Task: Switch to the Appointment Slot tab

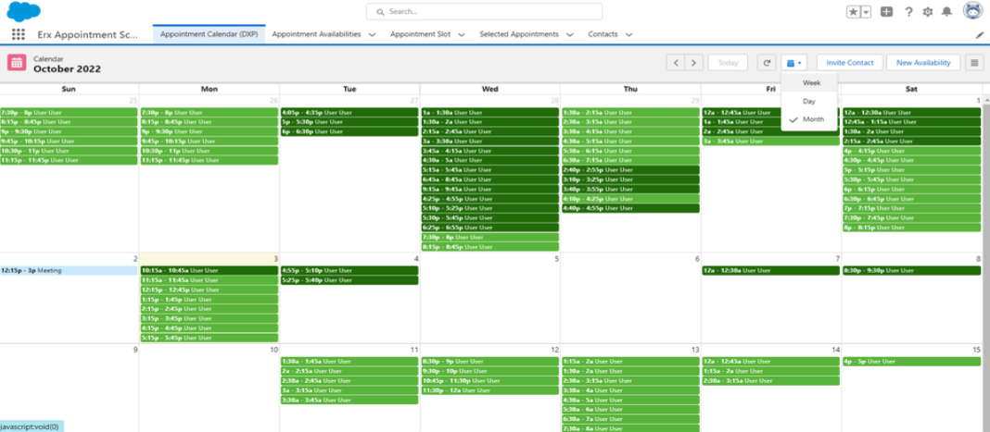Action: point(420,34)
